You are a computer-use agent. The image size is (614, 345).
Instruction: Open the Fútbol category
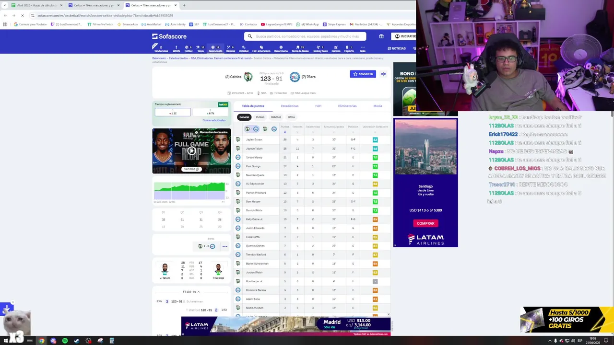[x=189, y=49]
